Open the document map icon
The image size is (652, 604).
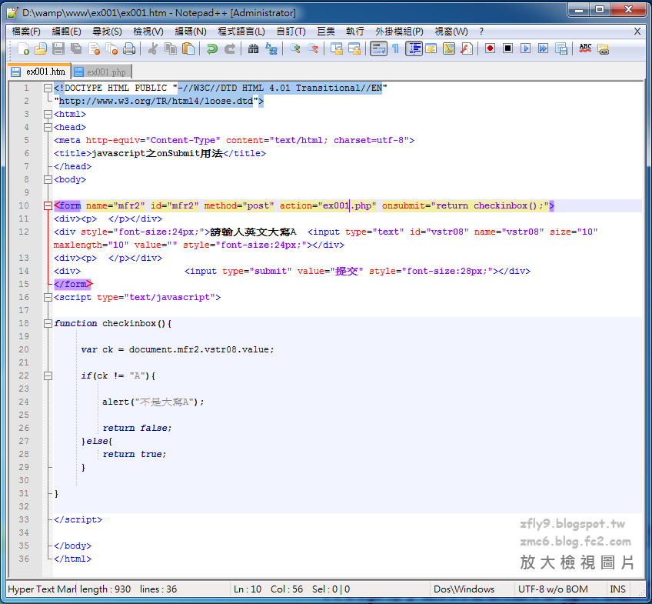point(449,48)
